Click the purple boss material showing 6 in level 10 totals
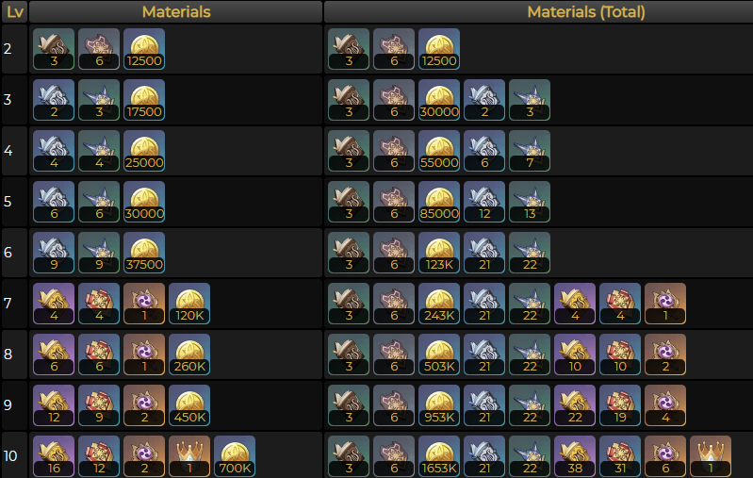The width and height of the screenshot is (753, 478). pos(665,456)
